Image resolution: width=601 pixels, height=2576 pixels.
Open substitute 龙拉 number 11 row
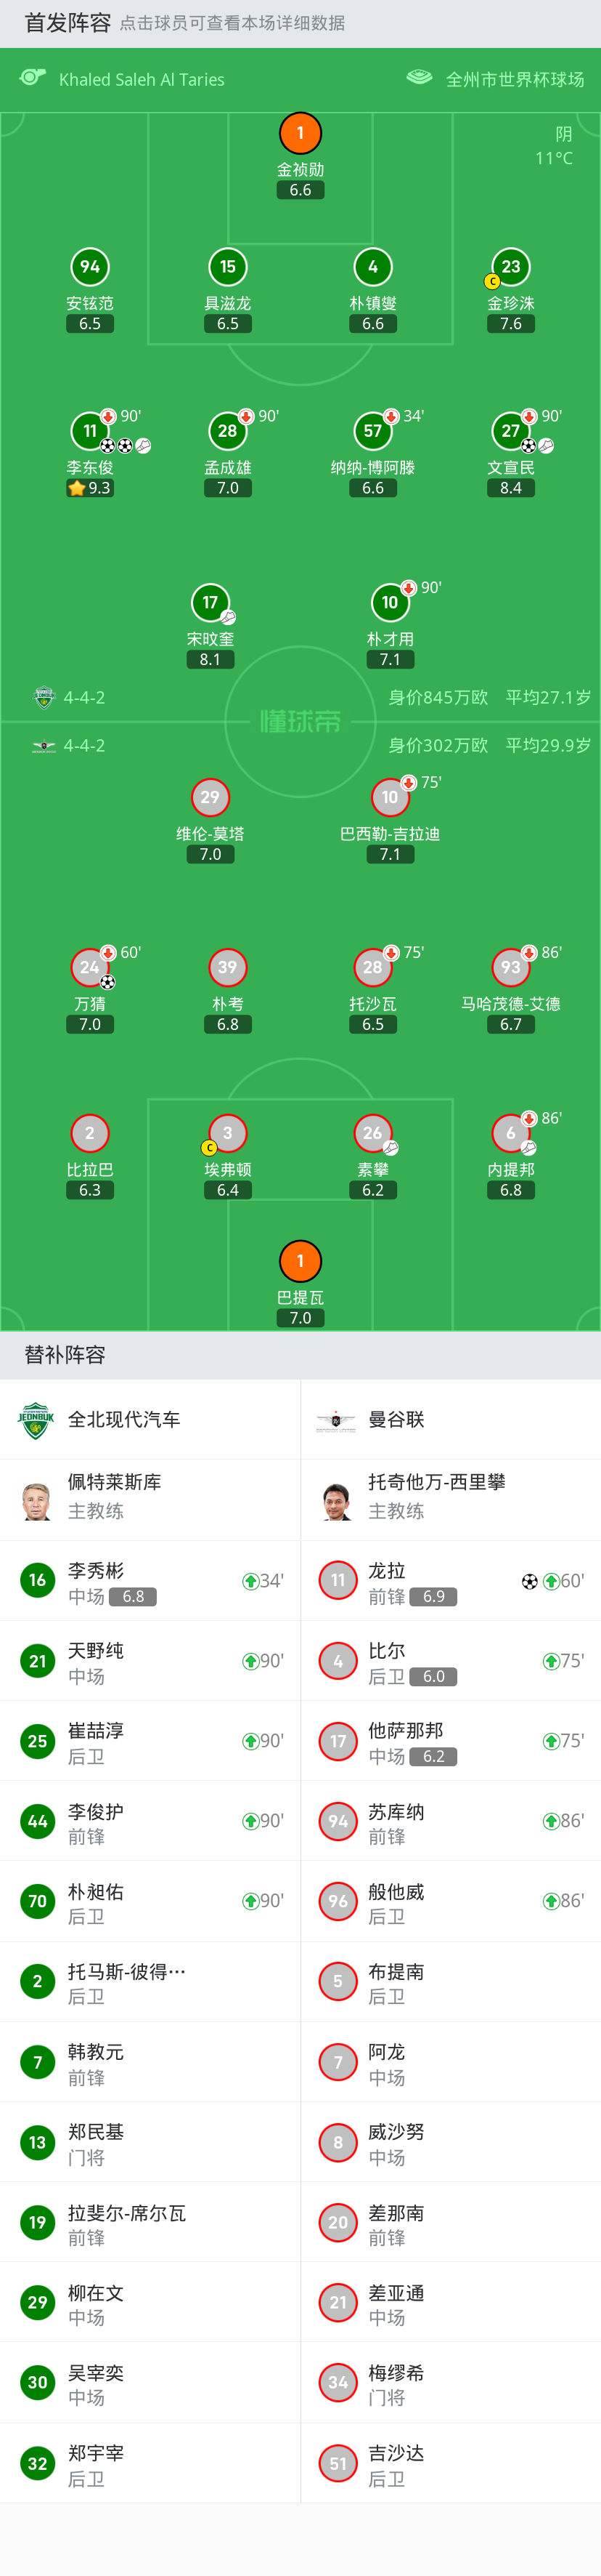[450, 1581]
